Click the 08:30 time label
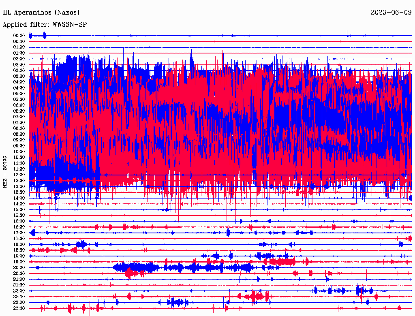The width and height of the screenshot is (415, 316). click(x=19, y=134)
